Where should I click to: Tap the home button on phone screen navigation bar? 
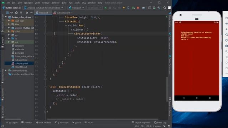click(x=197, y=98)
